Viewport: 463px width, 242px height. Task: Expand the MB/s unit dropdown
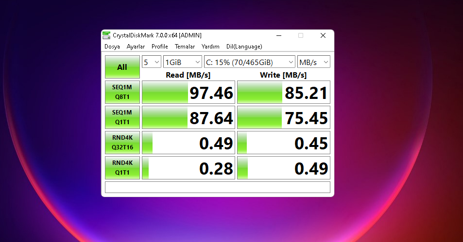tap(313, 62)
